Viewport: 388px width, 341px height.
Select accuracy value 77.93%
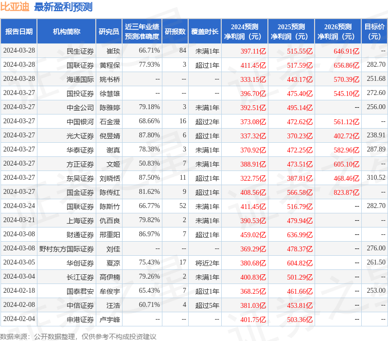click(x=149, y=65)
